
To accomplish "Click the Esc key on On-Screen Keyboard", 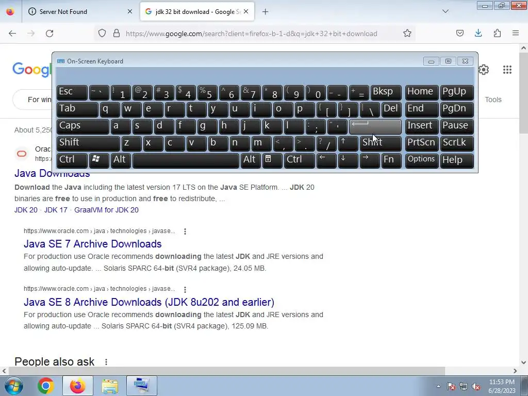I will coord(72,92).
